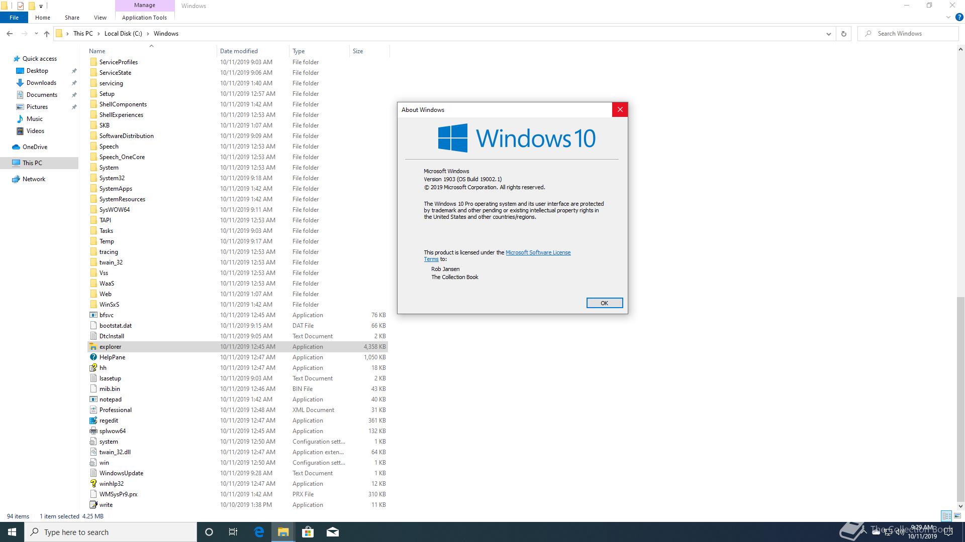This screenshot has height=542, width=965.
Task: Switch to large icons view layout
Action: click(957, 516)
